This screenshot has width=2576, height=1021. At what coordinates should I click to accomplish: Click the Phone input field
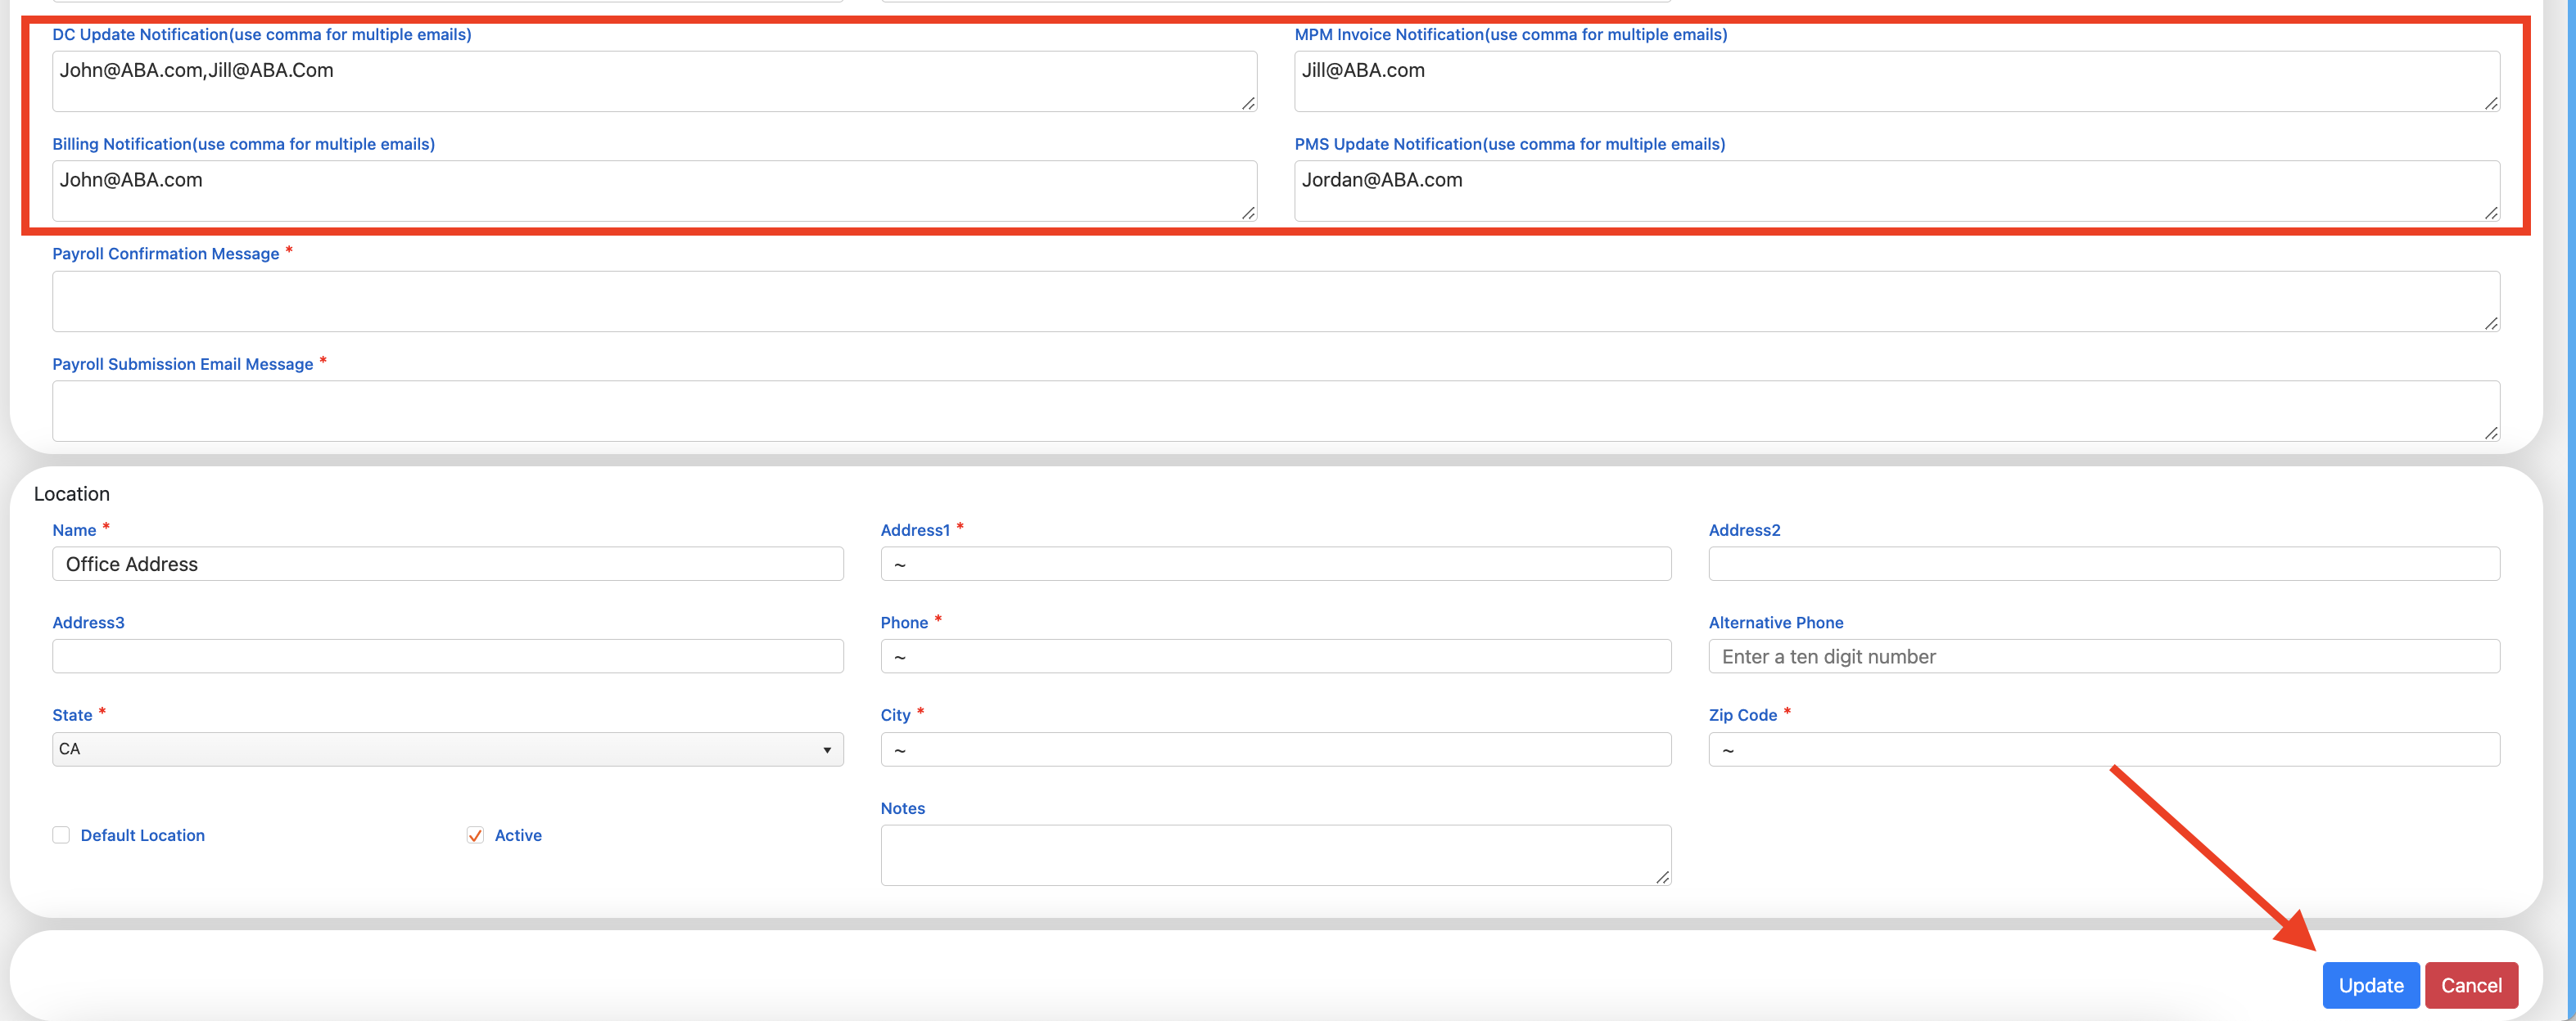click(x=1275, y=656)
